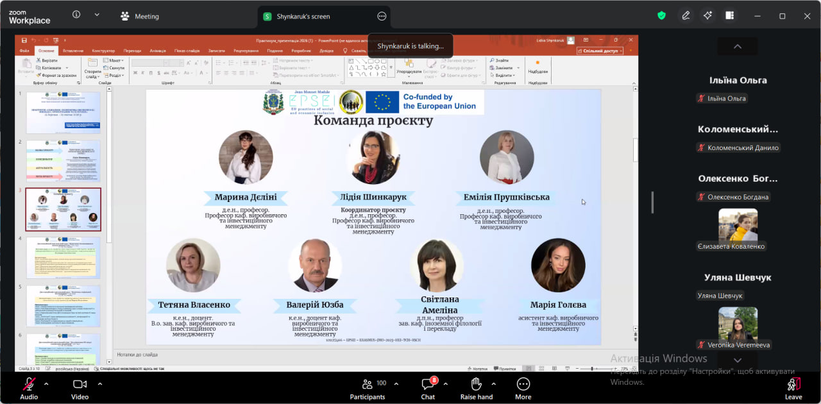Open dropdown chevron beside Zoom Workplace logo
821x404 pixels.
tap(97, 15)
